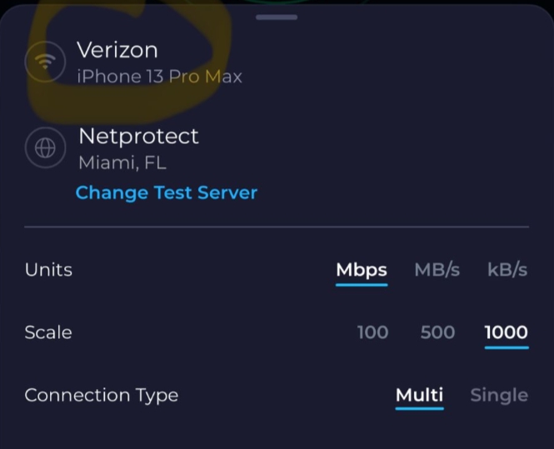Click the divider line above Units
This screenshot has width=554, height=449.
pyautogui.click(x=277, y=227)
